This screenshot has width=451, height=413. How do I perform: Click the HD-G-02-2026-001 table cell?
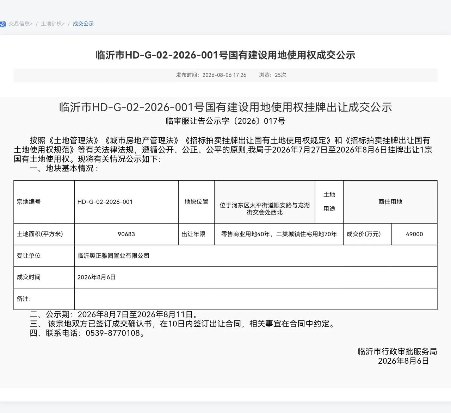126,202
